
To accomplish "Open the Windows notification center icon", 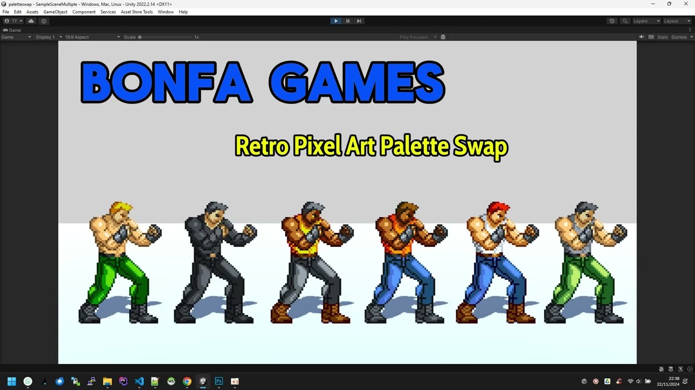I will click(685, 381).
